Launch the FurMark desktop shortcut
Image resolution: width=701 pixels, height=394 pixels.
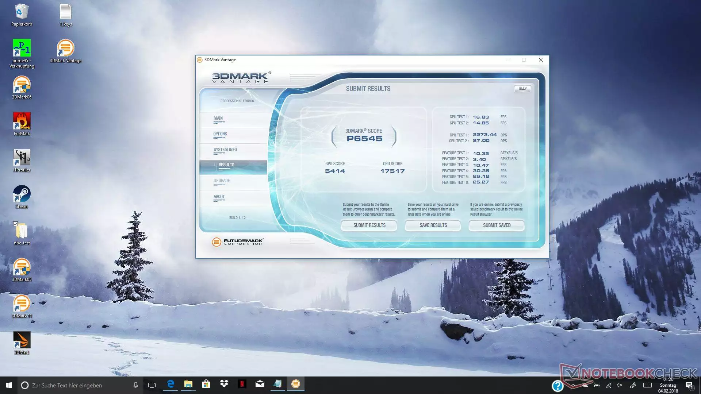(22, 124)
